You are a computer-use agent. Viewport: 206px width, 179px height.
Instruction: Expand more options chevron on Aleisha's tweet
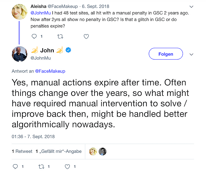[x=191, y=7]
